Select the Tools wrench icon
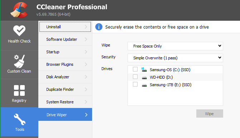This screenshot has width=240, height=138. tap(20, 119)
